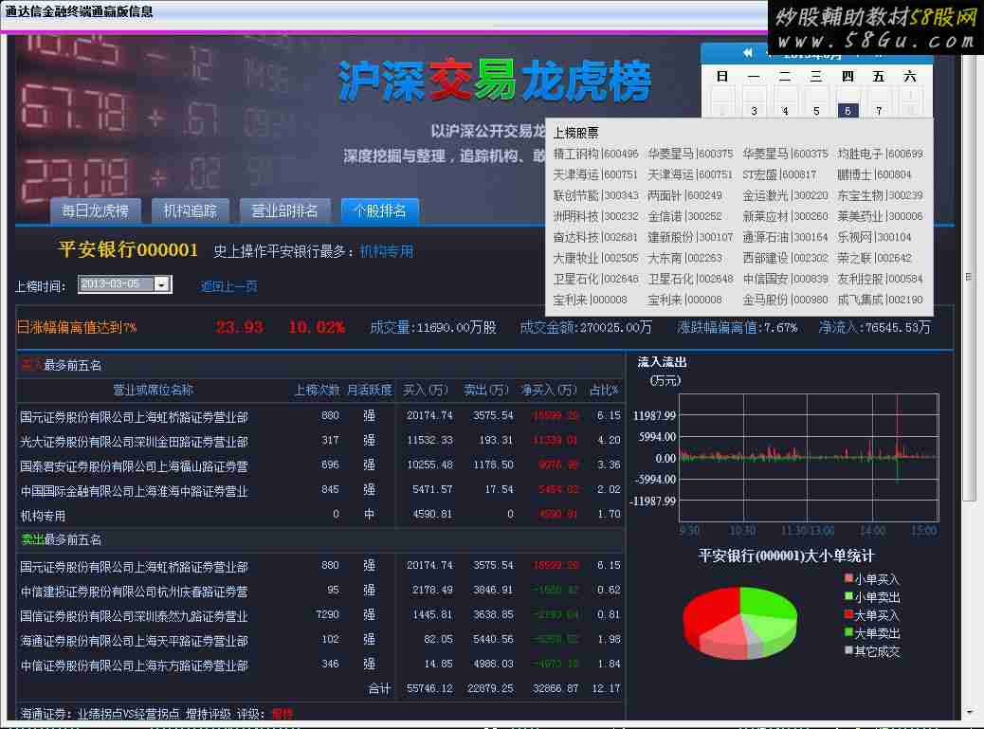984x729 pixels.
Task: Select 海通证券 上海天平路 row
Action: (x=320, y=640)
